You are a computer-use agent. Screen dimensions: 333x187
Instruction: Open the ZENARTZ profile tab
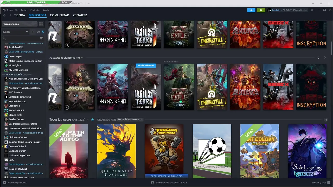(80, 15)
